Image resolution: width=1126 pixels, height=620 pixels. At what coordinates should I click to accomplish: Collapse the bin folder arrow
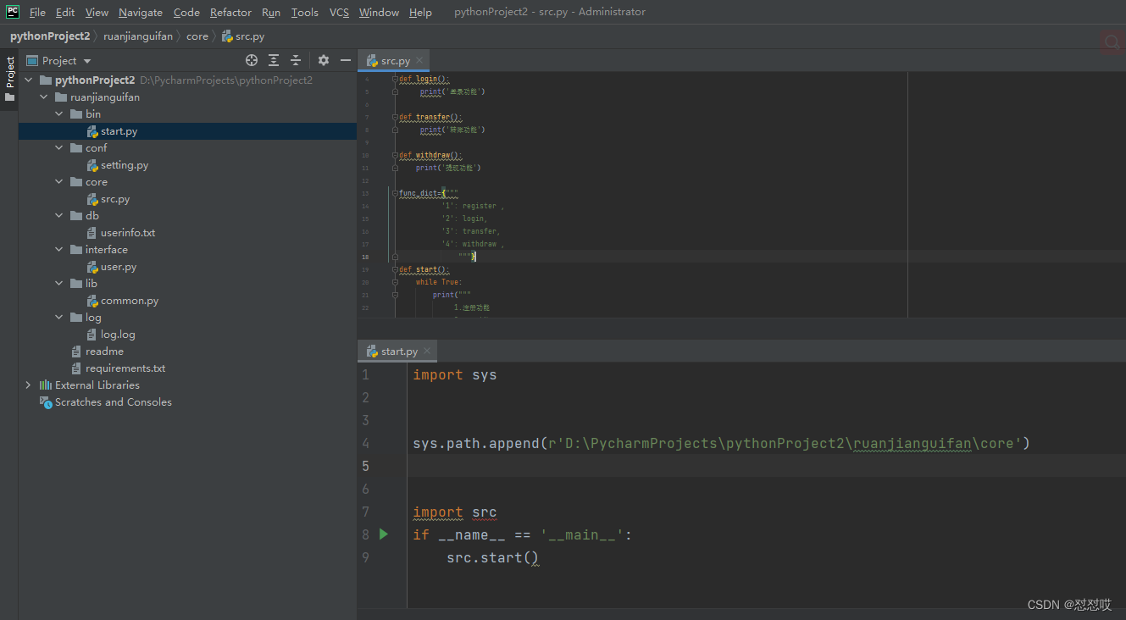click(59, 114)
